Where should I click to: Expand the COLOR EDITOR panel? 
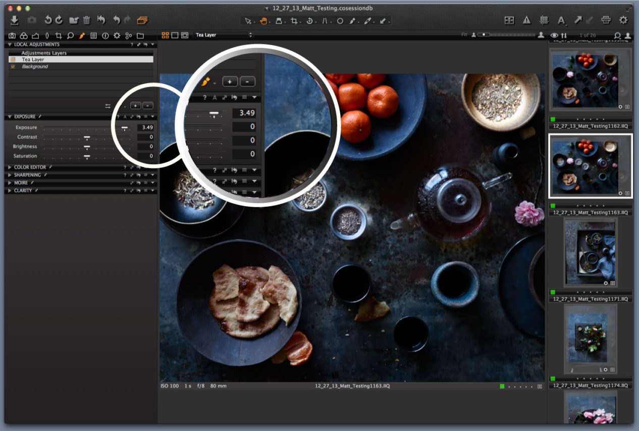(x=10, y=167)
